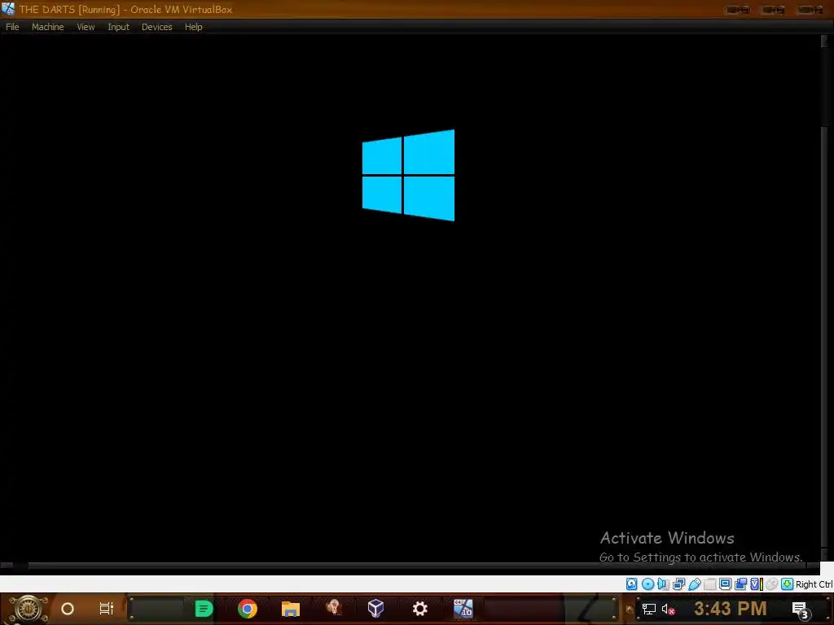Image resolution: width=834 pixels, height=625 pixels.
Task: Click the CPU virtualization V indicator
Action: coord(756,584)
